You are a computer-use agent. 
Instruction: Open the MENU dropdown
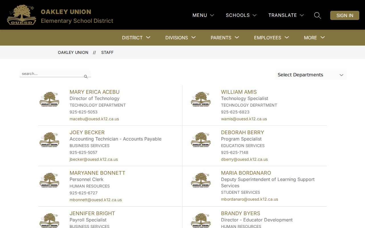203,15
